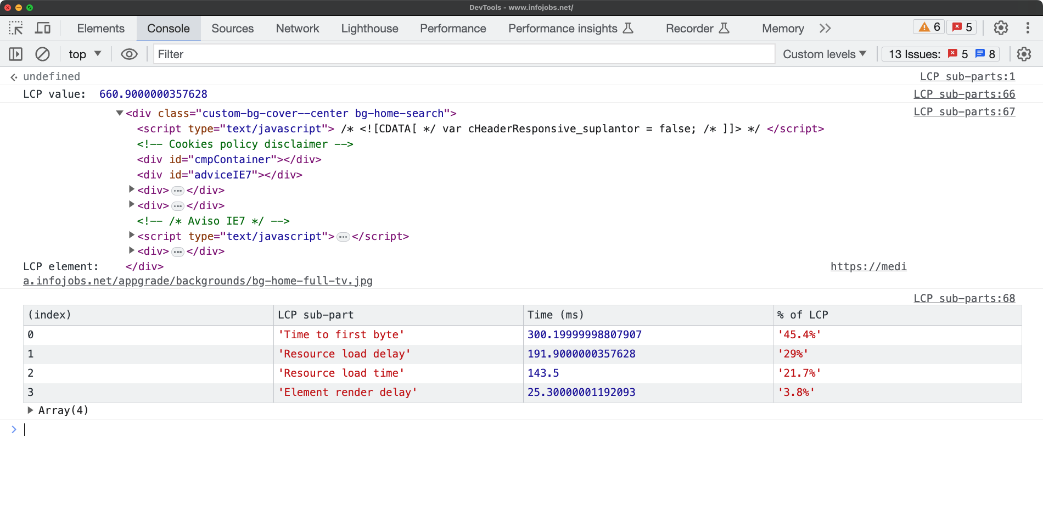Collapse the custom-bg-cover--center div node
Image resolution: width=1043 pixels, height=531 pixels.
pyautogui.click(x=119, y=113)
